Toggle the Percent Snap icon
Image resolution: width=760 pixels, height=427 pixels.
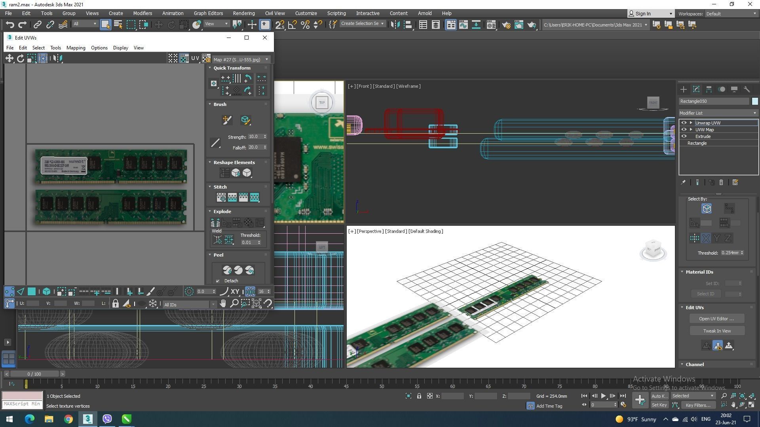(x=305, y=25)
